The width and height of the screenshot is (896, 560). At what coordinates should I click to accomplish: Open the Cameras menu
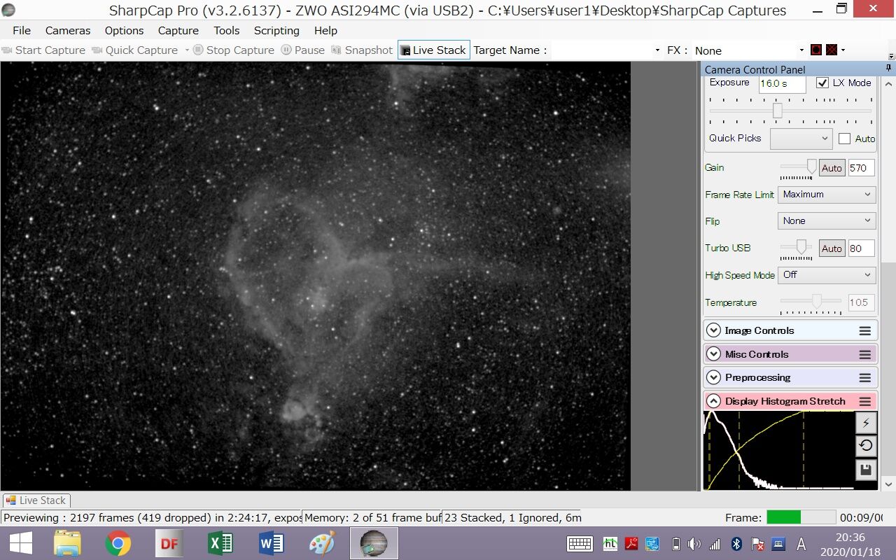tap(68, 30)
